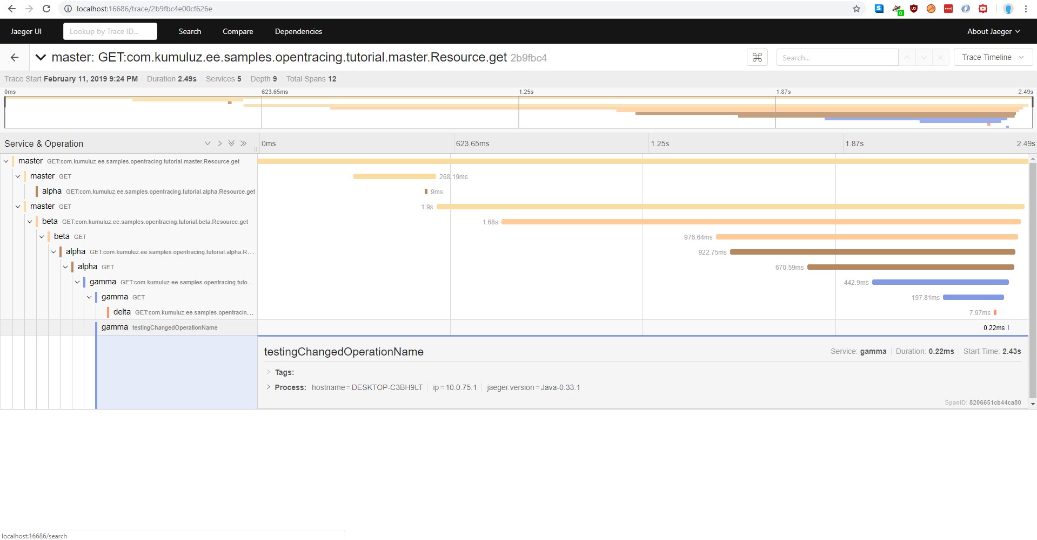This screenshot has height=540, width=1037.
Task: Click the back arrow to return to search
Action: click(14, 57)
